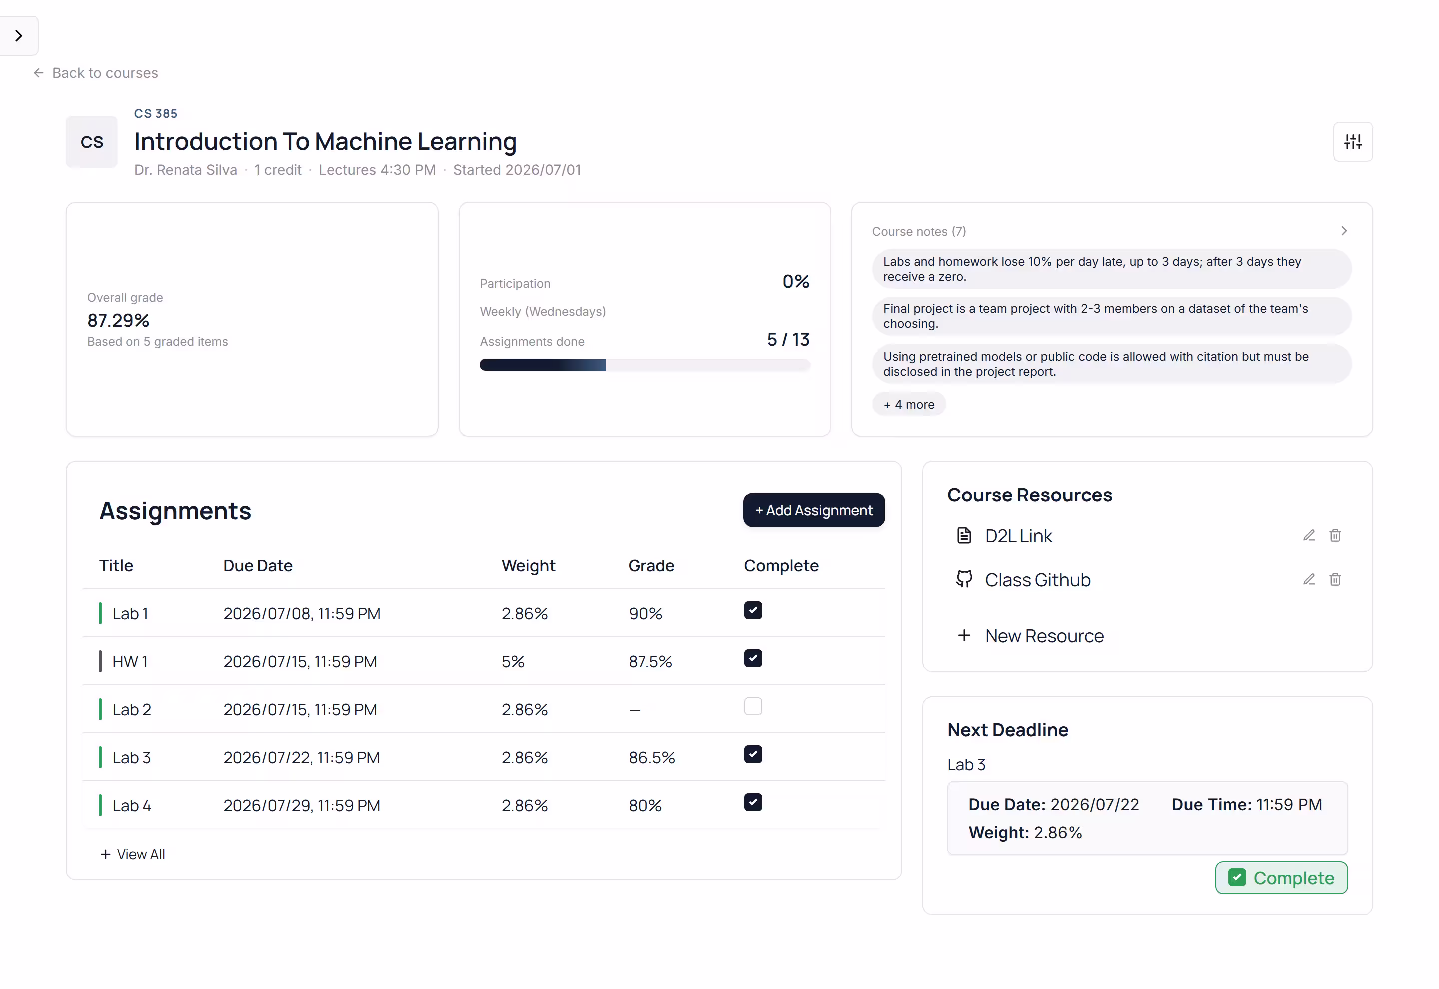
Task: Click the Assignments done progress bar
Action: 645,365
